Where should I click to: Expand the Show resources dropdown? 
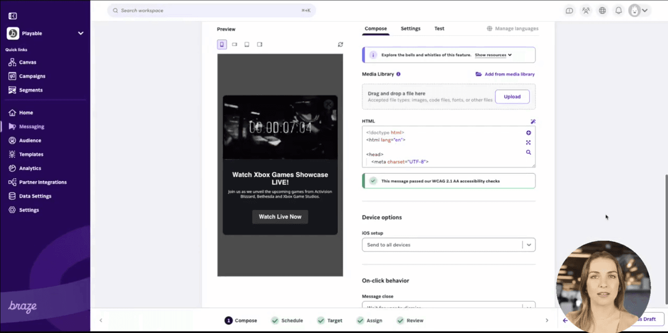click(493, 55)
